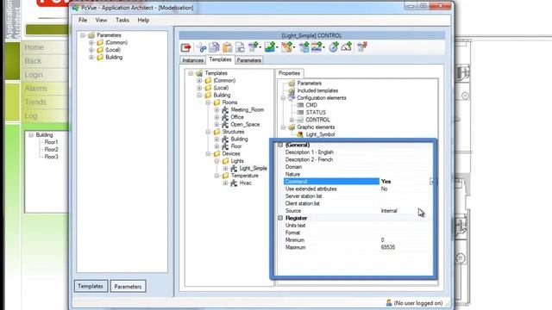This screenshot has height=310, width=552.
Task: Click Login in the background sidebar
Action: 34,75
